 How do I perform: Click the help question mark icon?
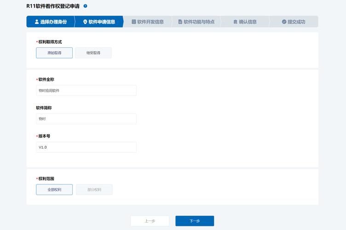tap(86, 6)
